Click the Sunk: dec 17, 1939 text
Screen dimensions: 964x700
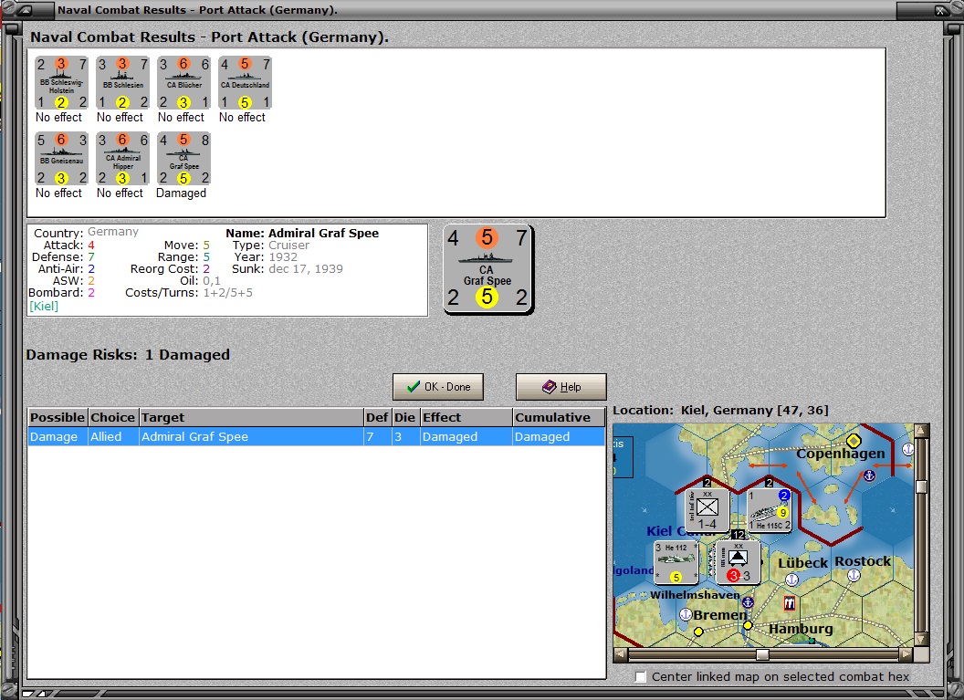(x=288, y=268)
